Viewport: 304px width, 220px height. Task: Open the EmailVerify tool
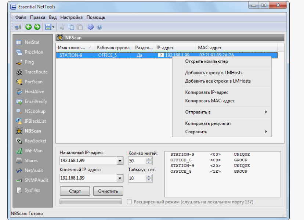(32, 101)
